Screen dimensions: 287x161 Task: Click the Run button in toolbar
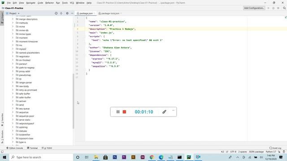(x=269, y=8)
